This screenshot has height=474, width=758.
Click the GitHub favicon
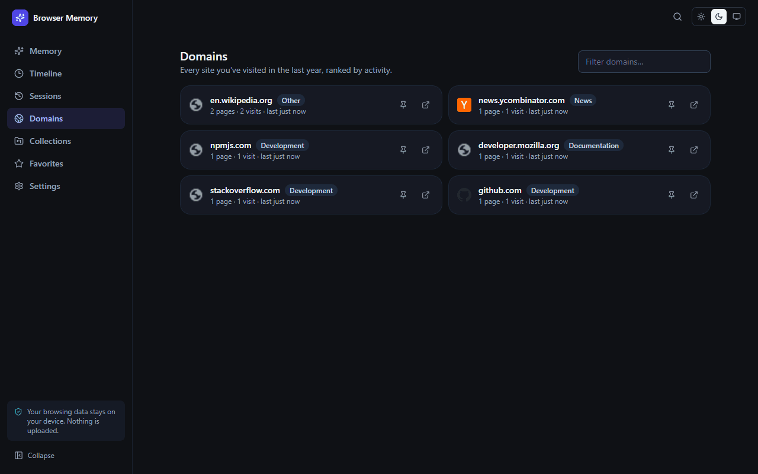pos(464,195)
